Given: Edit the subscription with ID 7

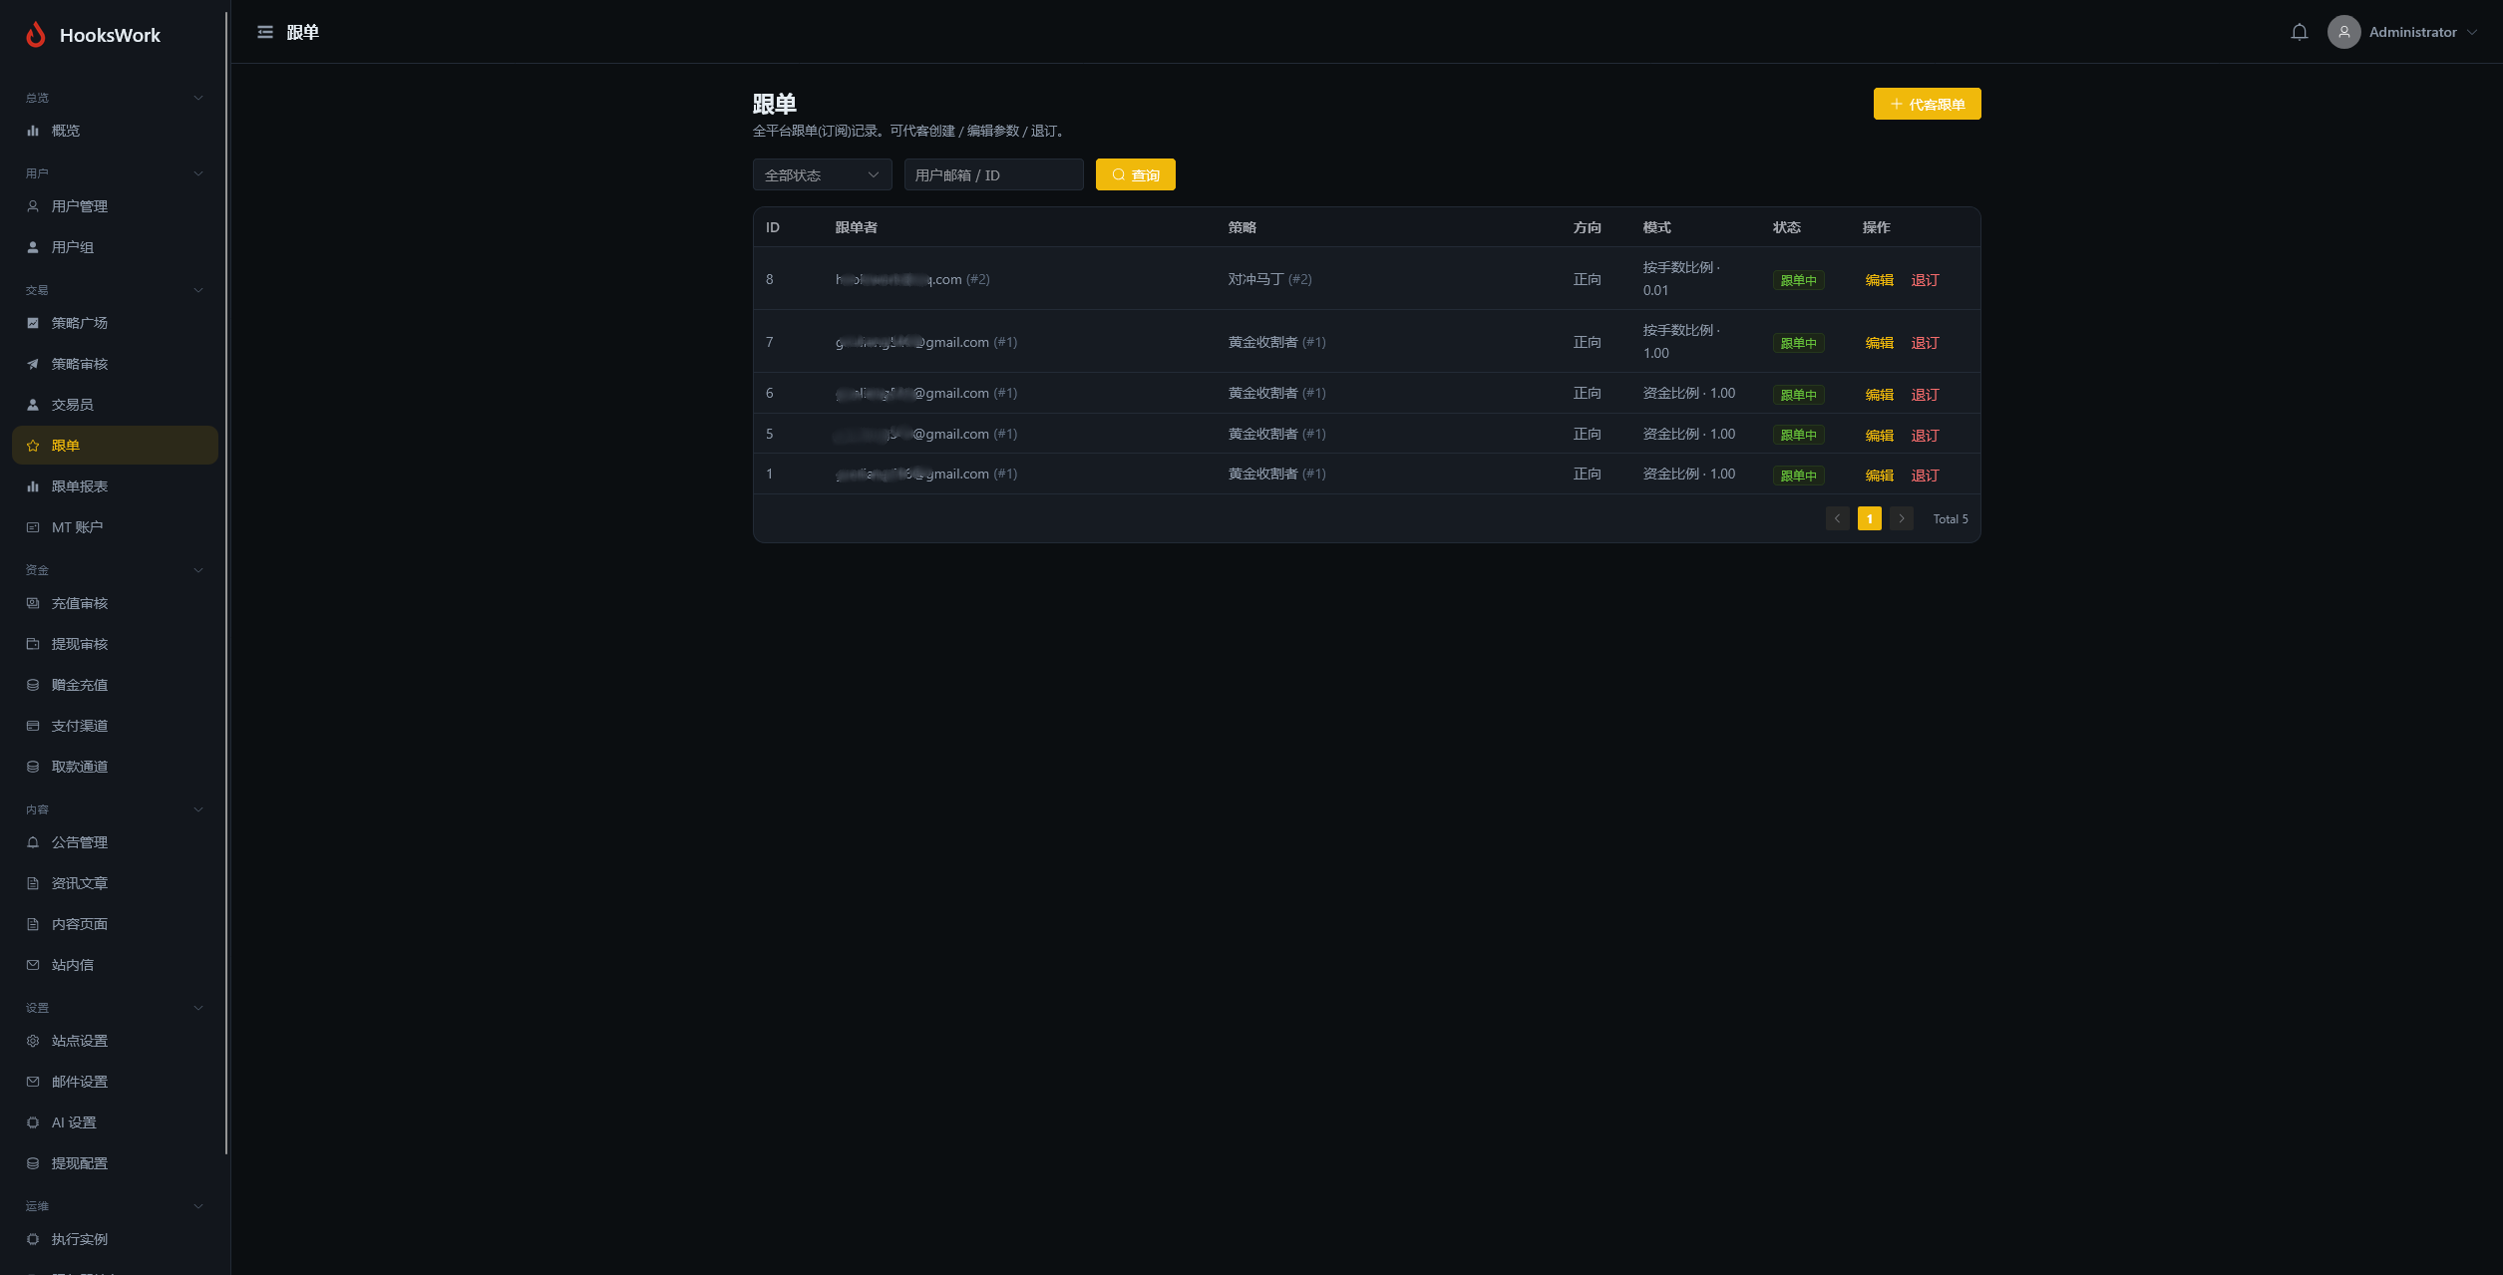Looking at the screenshot, I should (x=1879, y=343).
